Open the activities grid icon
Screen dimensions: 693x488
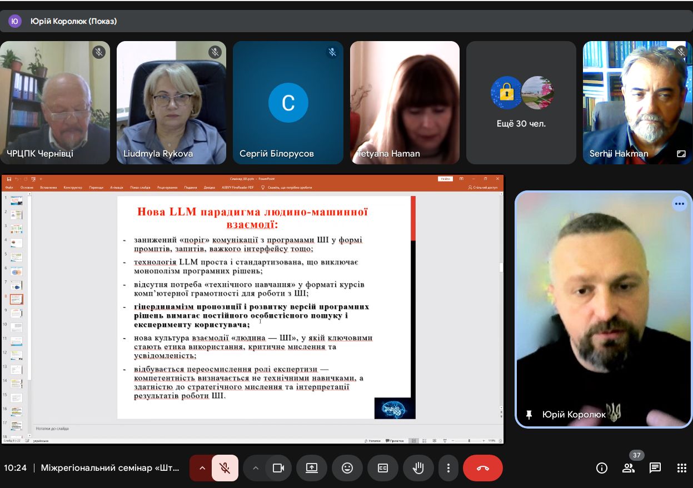[x=682, y=468]
